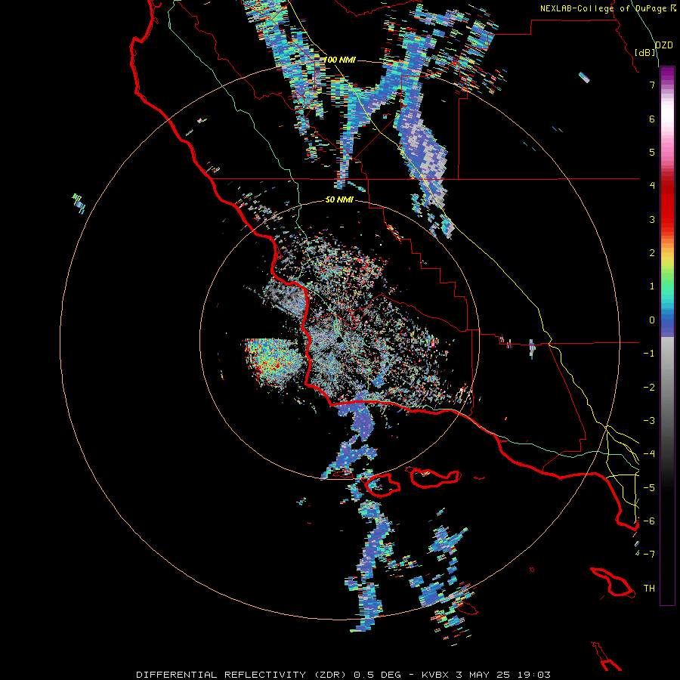Click the [dB] units label
Viewport: 680px width, 680px height.
645,52
